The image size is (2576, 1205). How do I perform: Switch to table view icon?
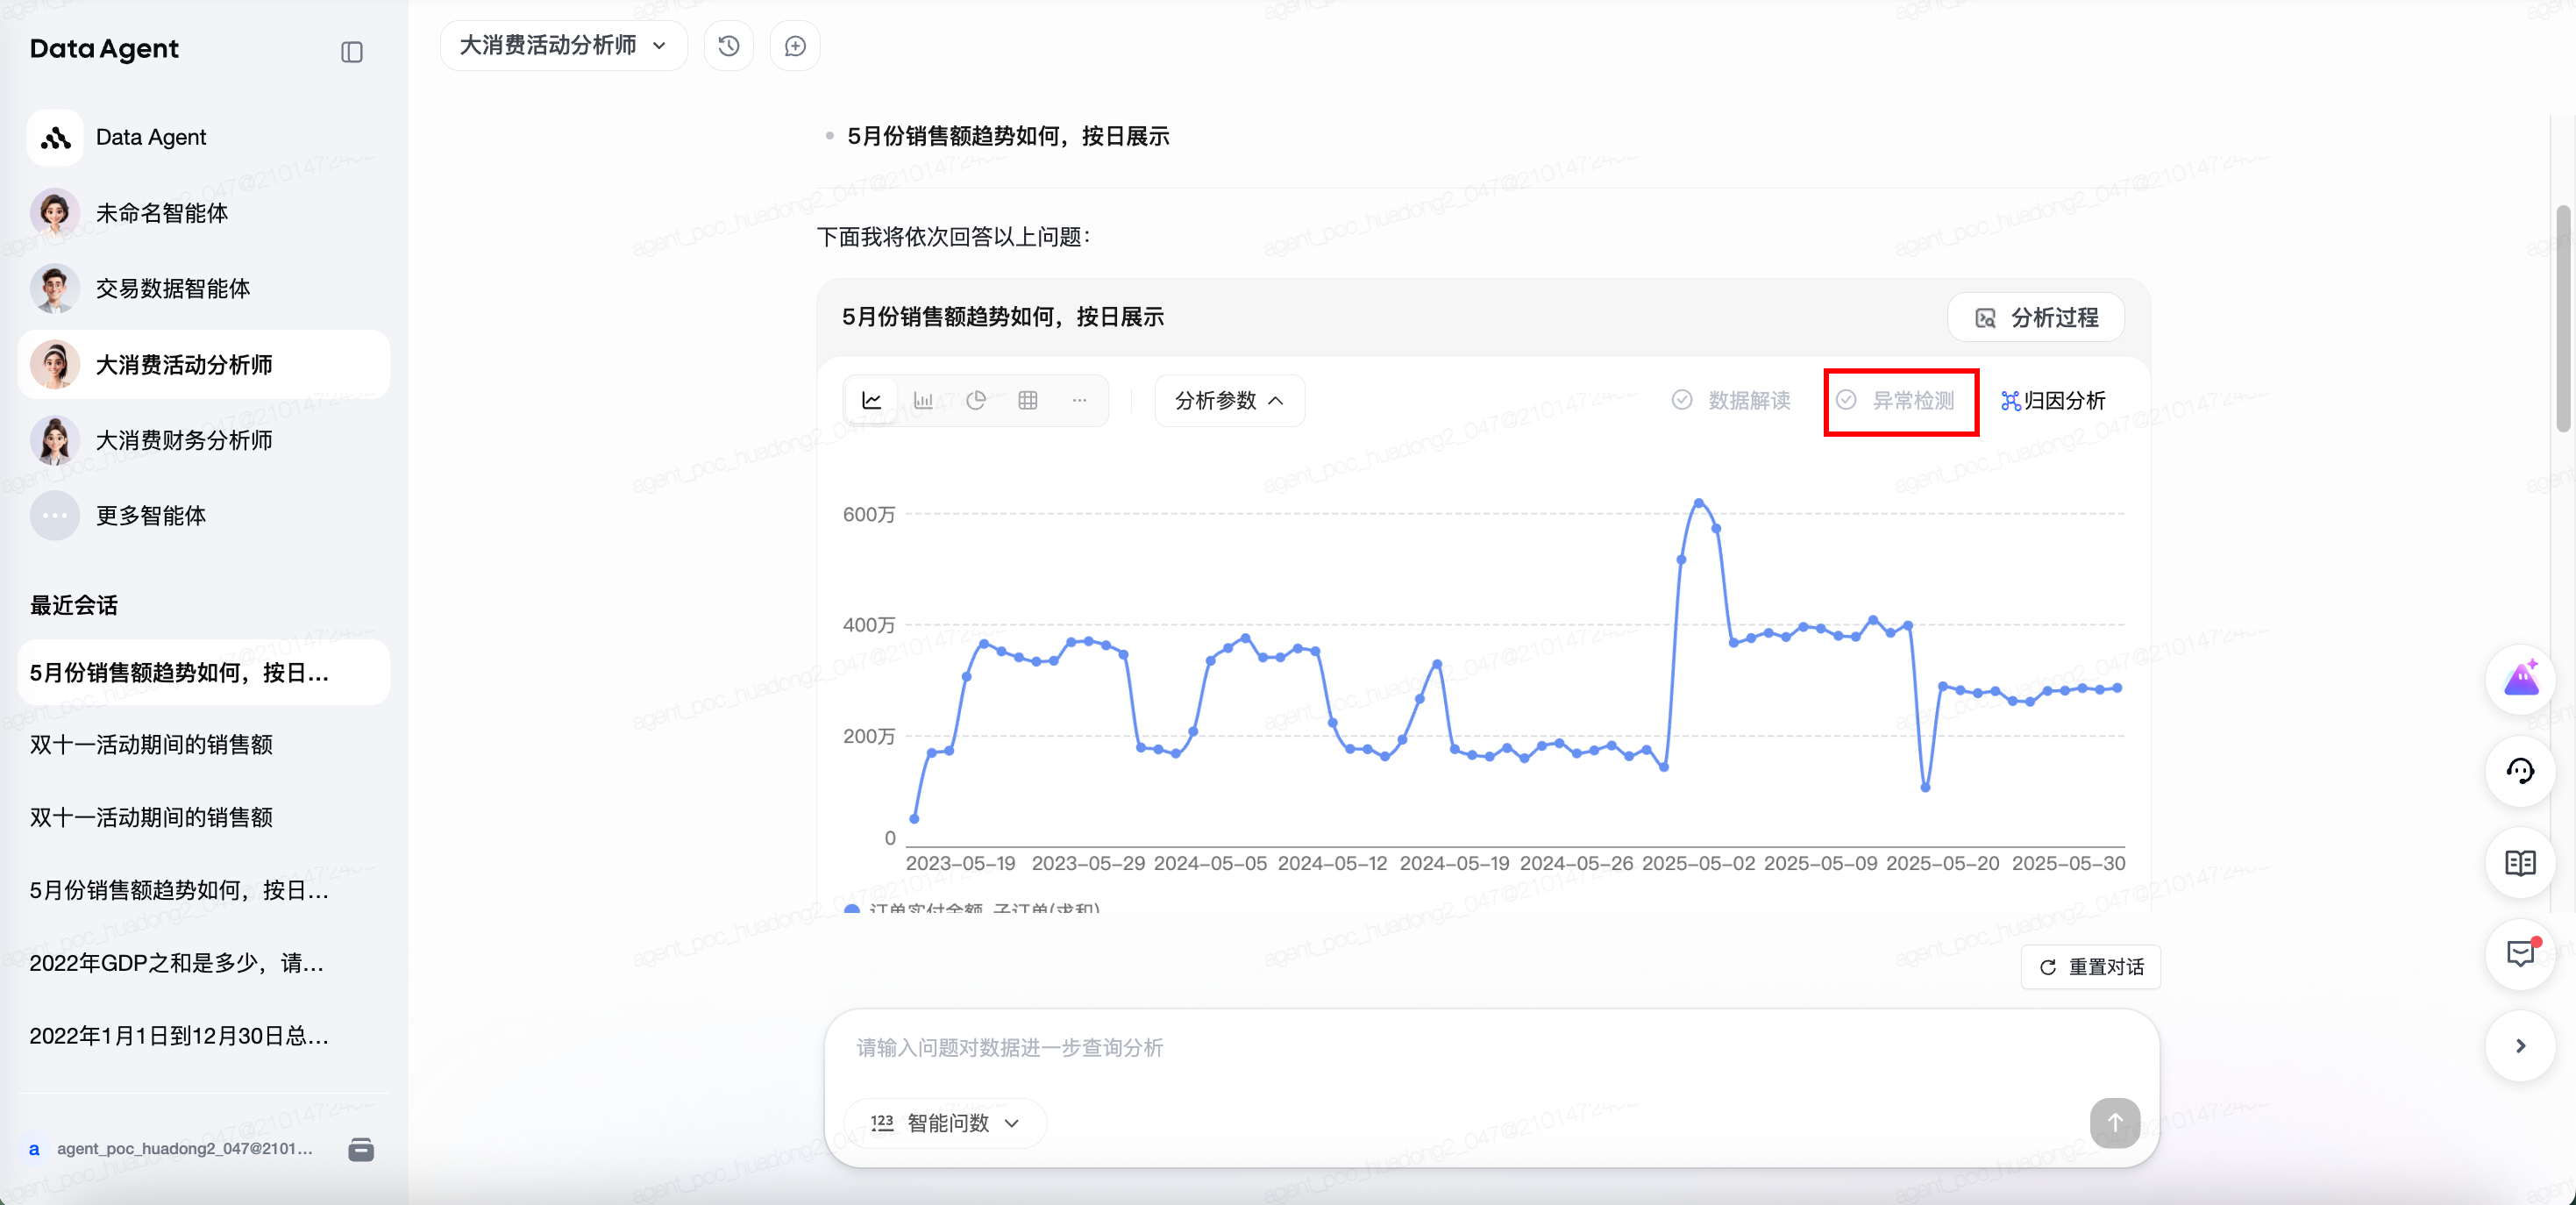(1027, 400)
